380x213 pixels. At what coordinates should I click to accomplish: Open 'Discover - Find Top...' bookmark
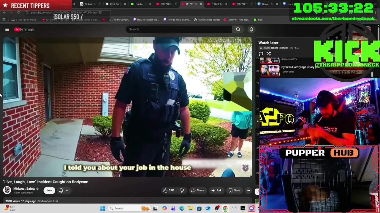[236, 20]
